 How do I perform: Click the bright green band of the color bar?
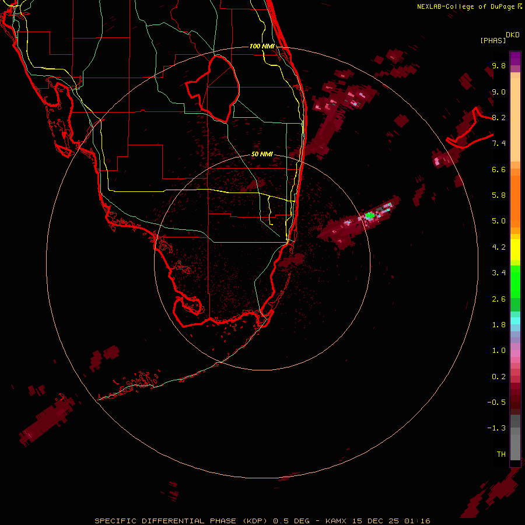(515, 281)
